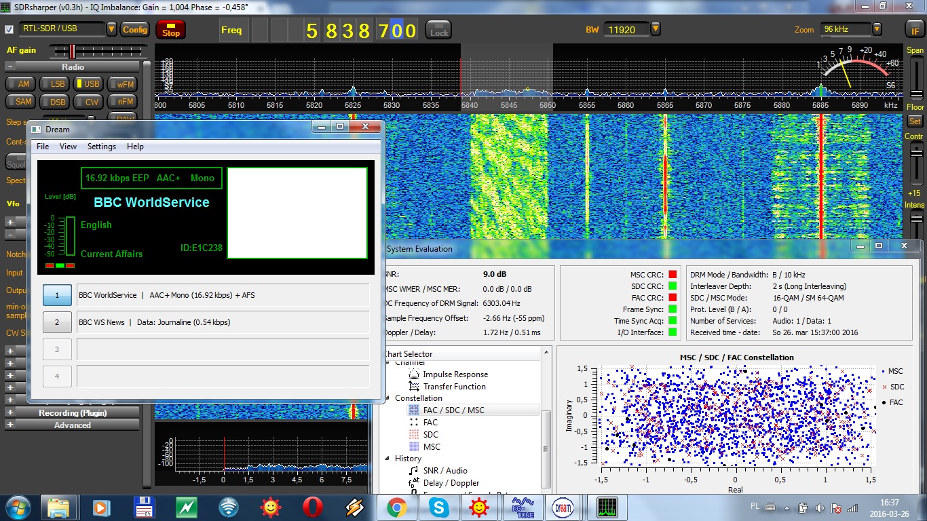Click the IF button at top right

[914, 29]
